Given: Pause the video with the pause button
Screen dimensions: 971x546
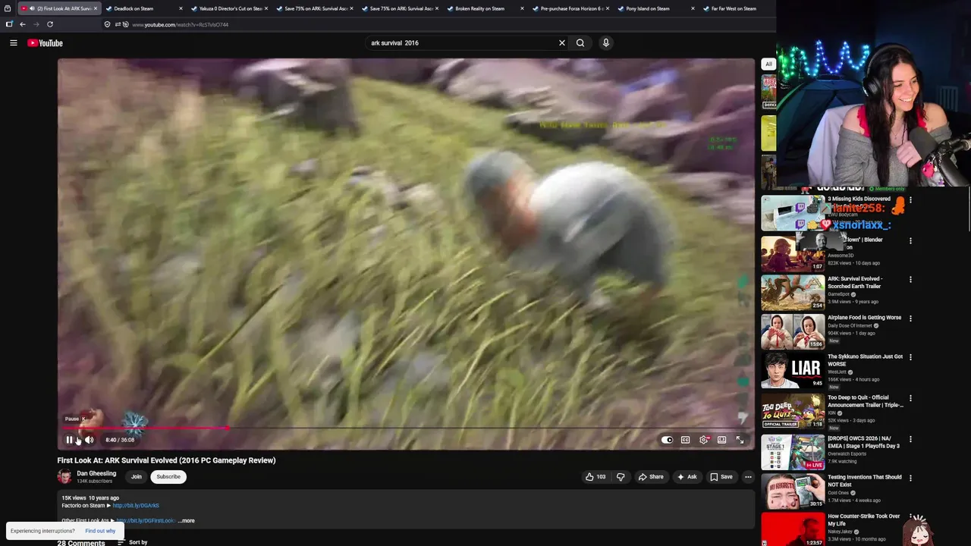Looking at the screenshot, I should pos(69,440).
